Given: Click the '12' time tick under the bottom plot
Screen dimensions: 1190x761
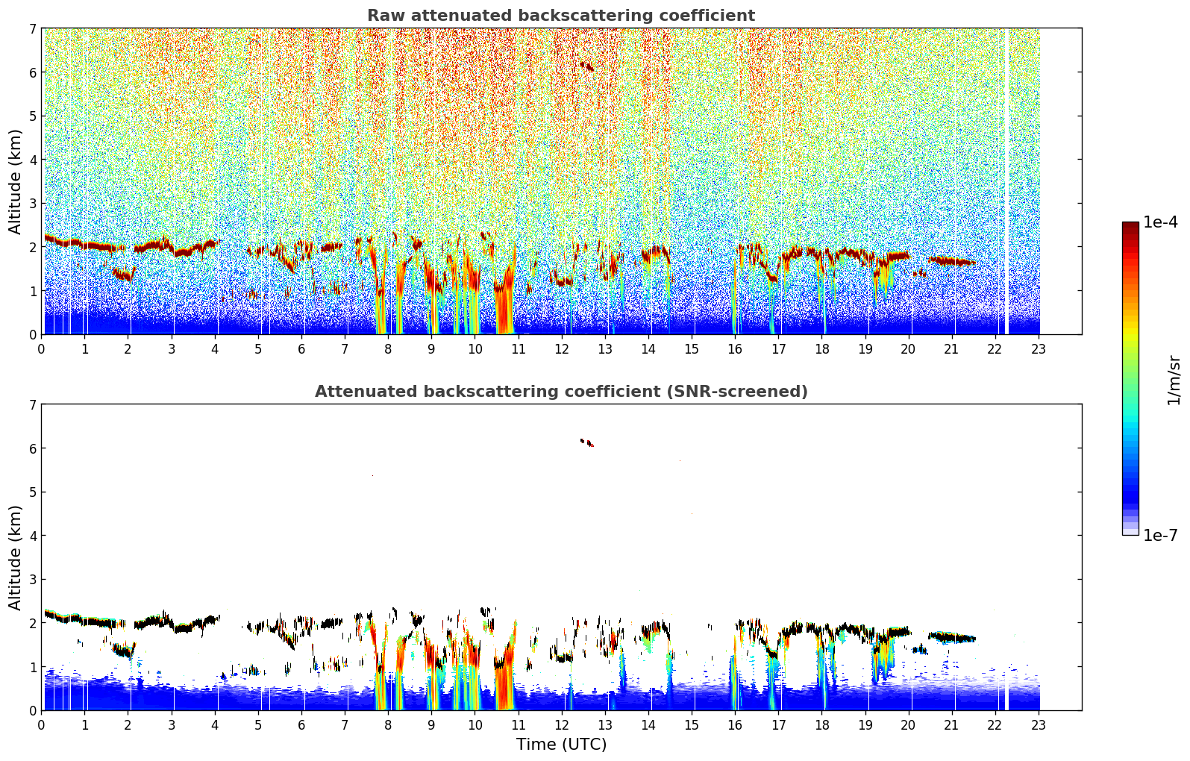Looking at the screenshot, I should pyautogui.click(x=561, y=724).
